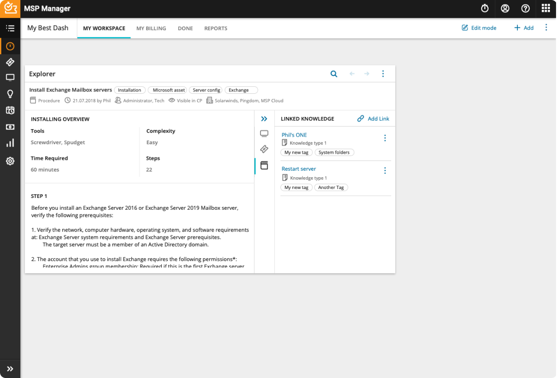This screenshot has width=557, height=378.
Task: Show linked assets monitor icon in side strip
Action: click(264, 133)
